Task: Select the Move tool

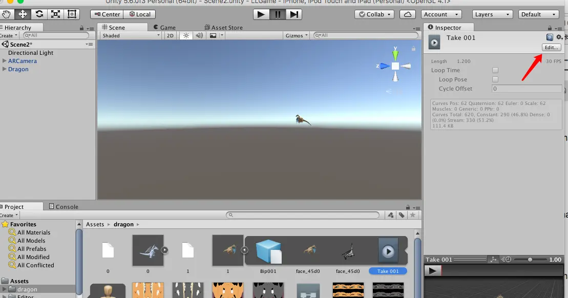Action: pos(23,14)
